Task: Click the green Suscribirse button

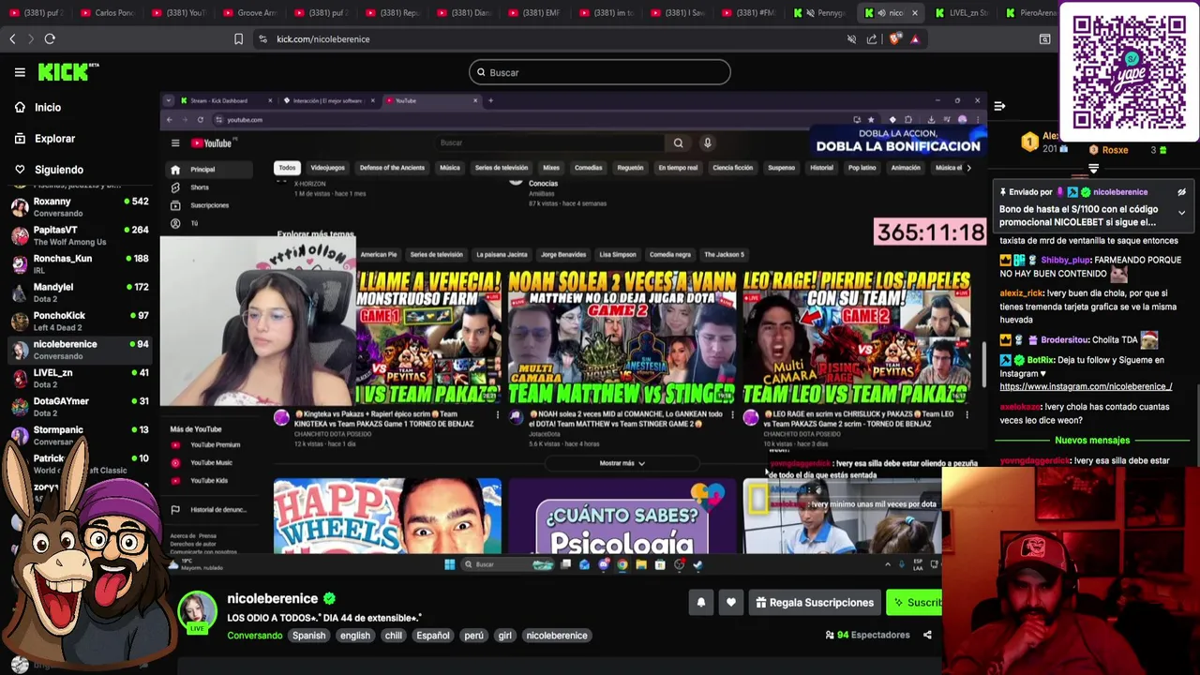Action: 914,603
